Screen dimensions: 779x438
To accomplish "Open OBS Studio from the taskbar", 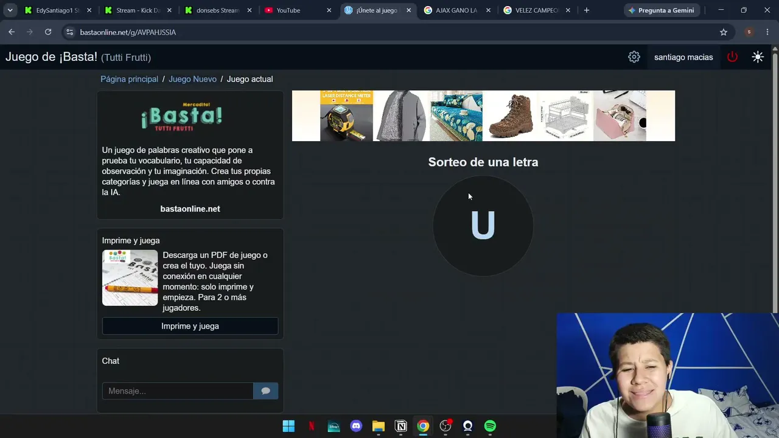I will pos(445,426).
